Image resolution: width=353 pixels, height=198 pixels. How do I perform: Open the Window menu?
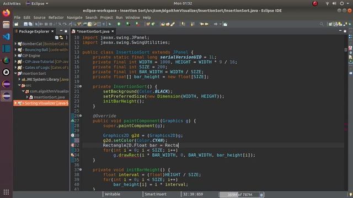tap(132, 18)
